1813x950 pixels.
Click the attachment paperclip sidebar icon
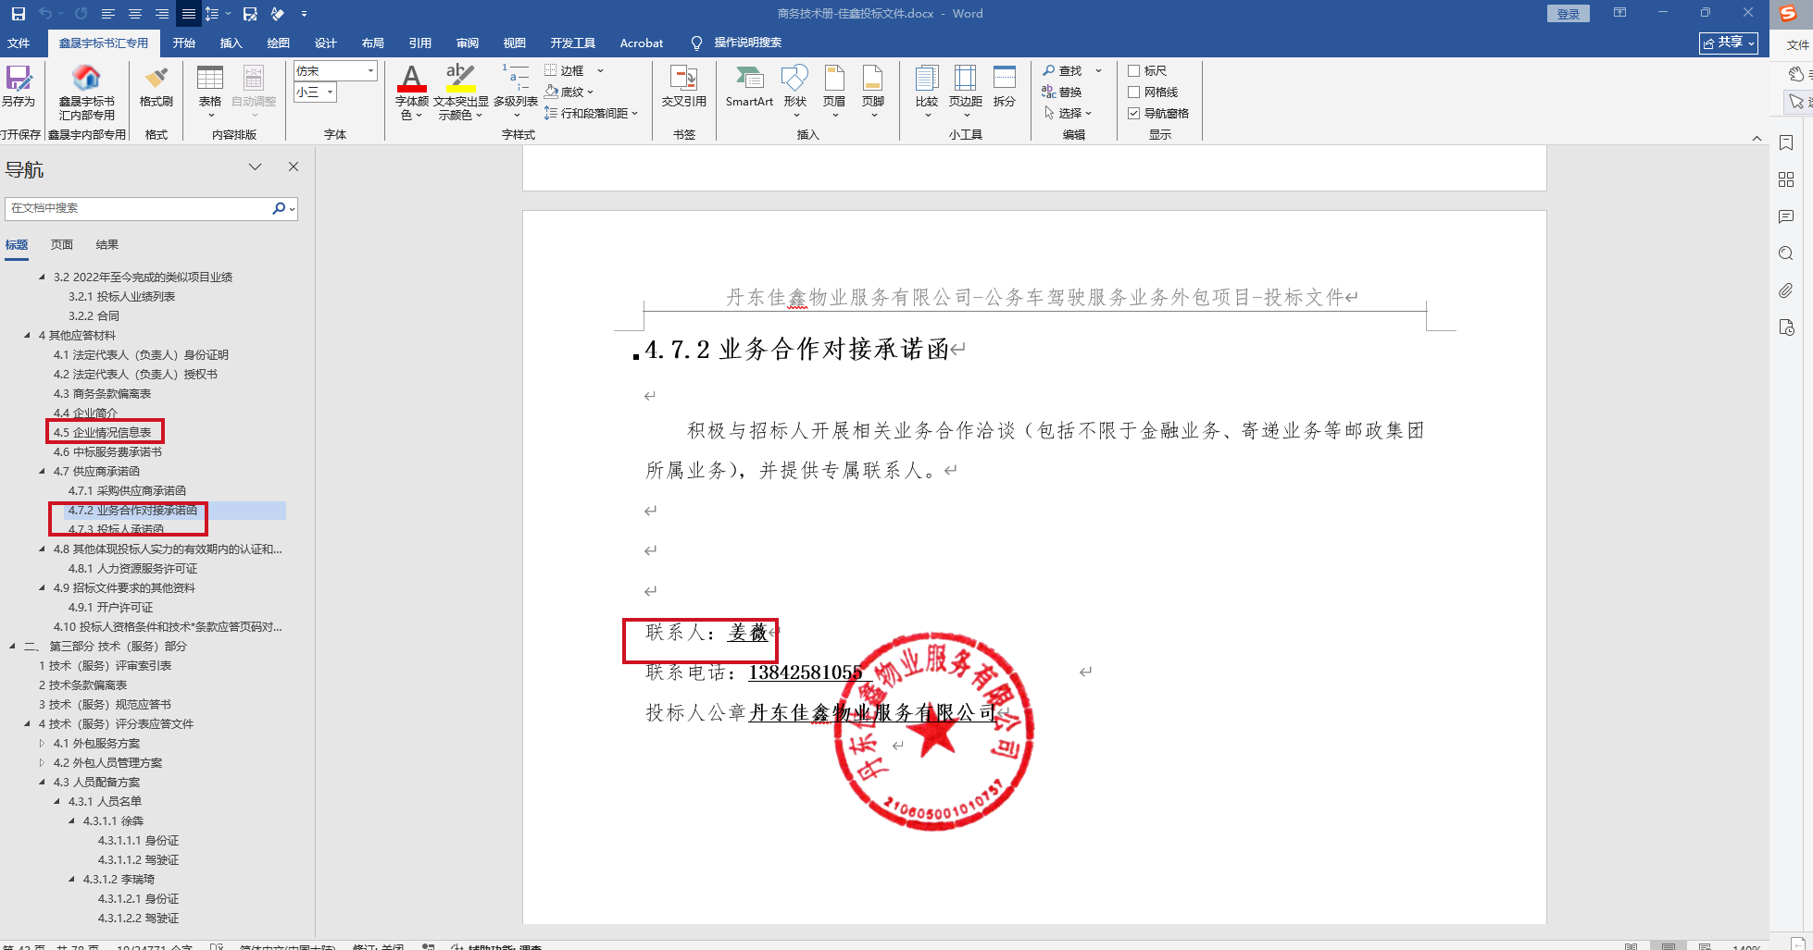(x=1786, y=290)
